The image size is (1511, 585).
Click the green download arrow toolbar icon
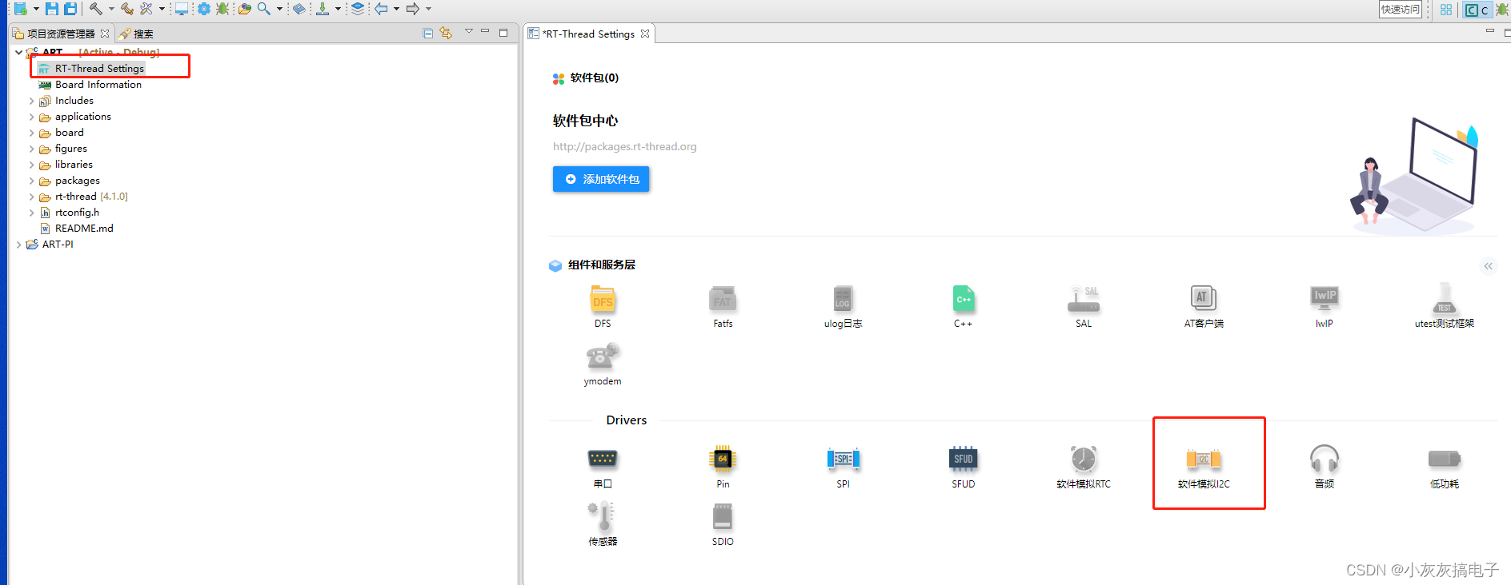click(x=323, y=9)
